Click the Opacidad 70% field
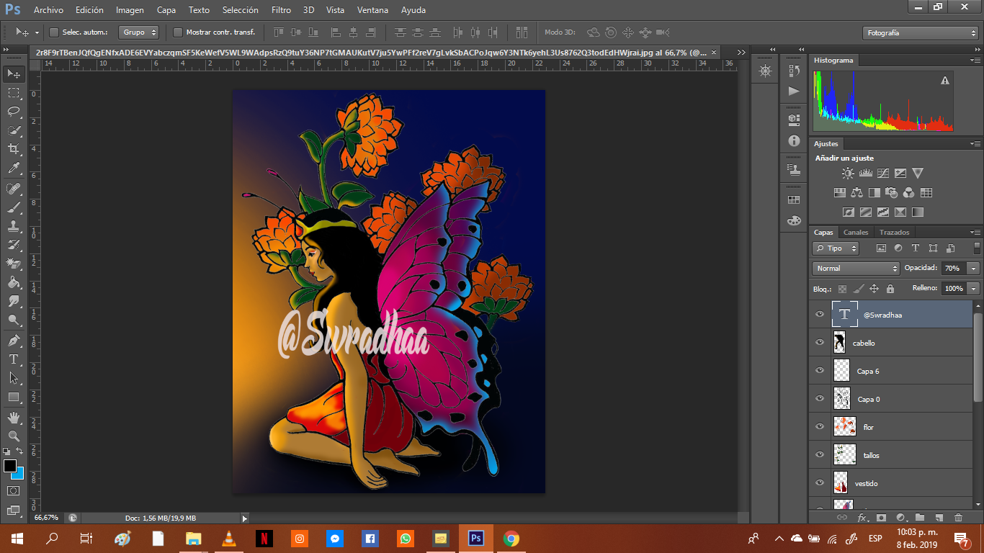Screen dimensions: 984x553 954,269
